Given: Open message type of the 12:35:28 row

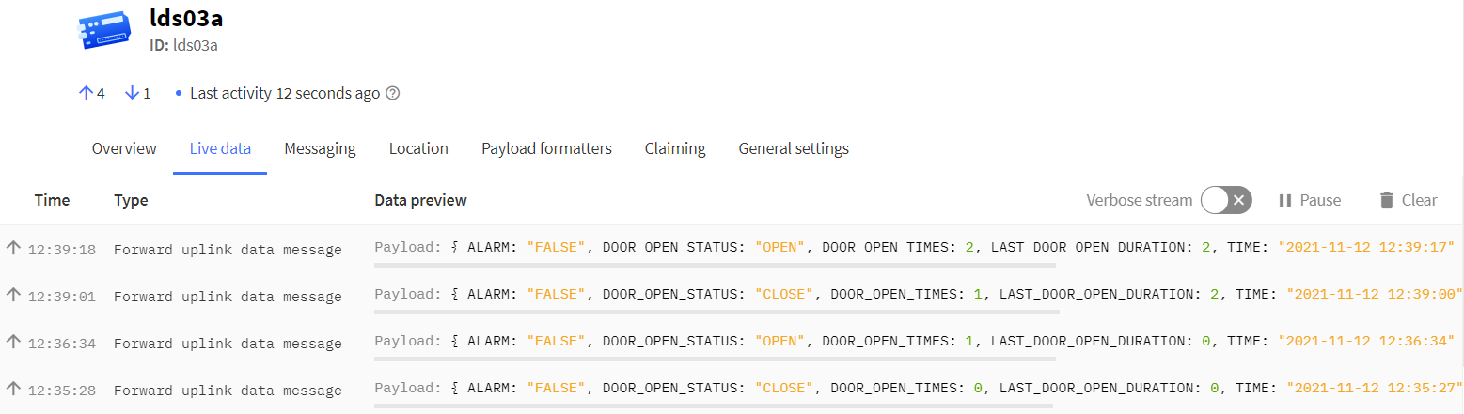Looking at the screenshot, I should point(228,390).
